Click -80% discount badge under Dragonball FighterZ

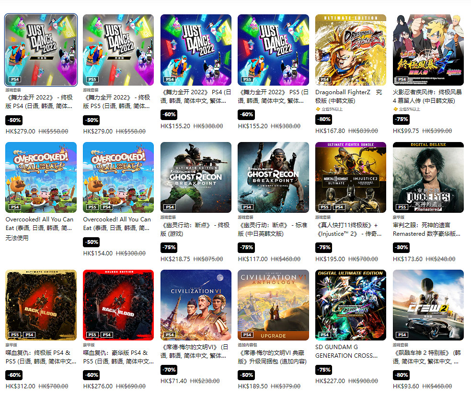[x=323, y=119]
